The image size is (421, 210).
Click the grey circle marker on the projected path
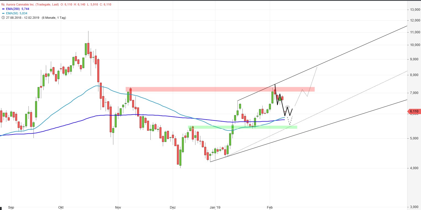click(x=287, y=107)
